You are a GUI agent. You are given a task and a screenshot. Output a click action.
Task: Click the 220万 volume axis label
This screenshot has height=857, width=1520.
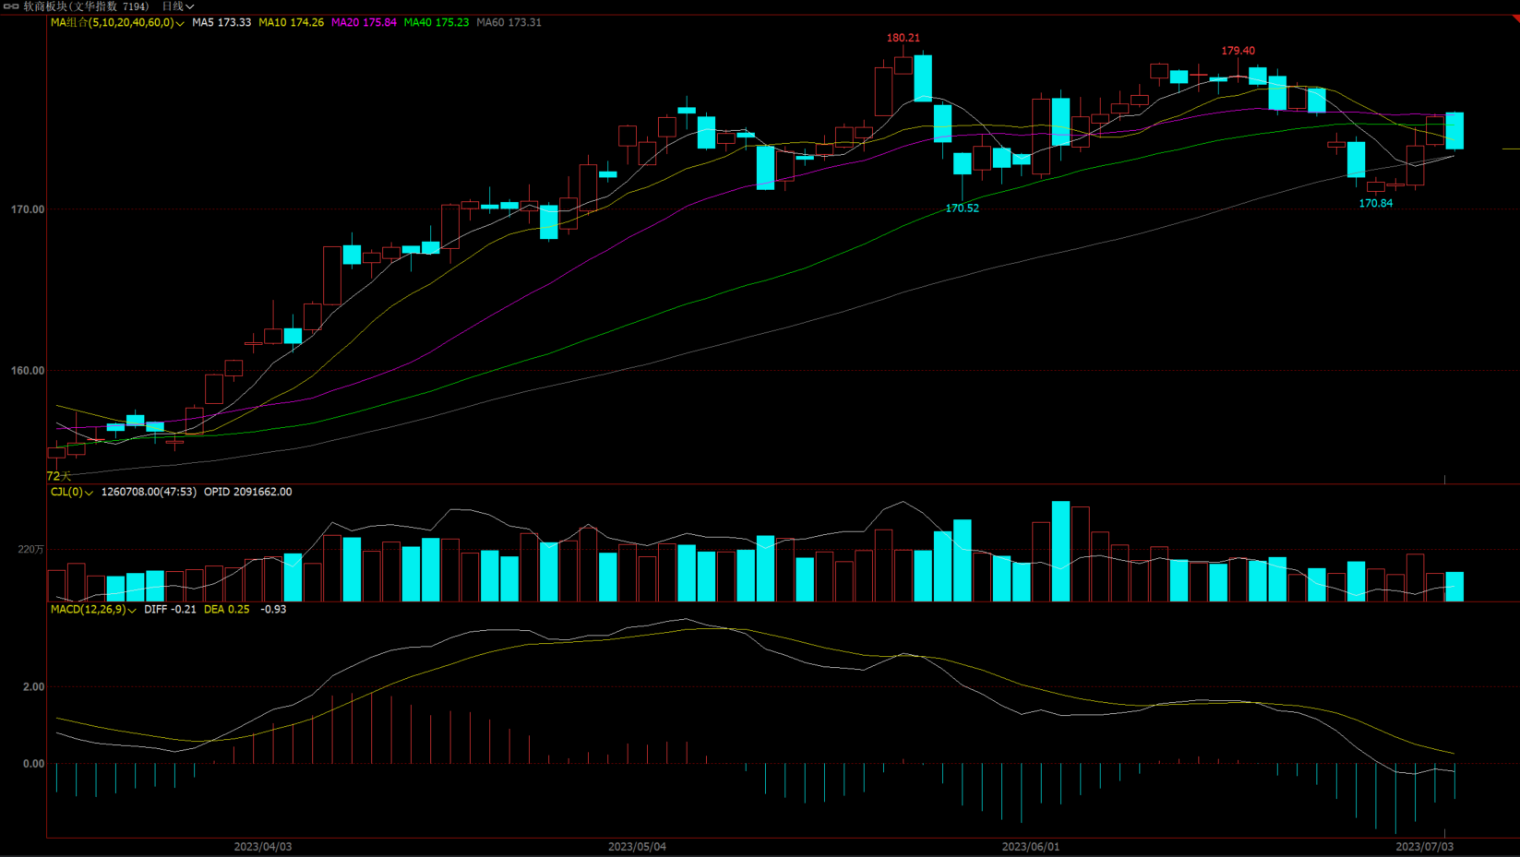coord(30,549)
